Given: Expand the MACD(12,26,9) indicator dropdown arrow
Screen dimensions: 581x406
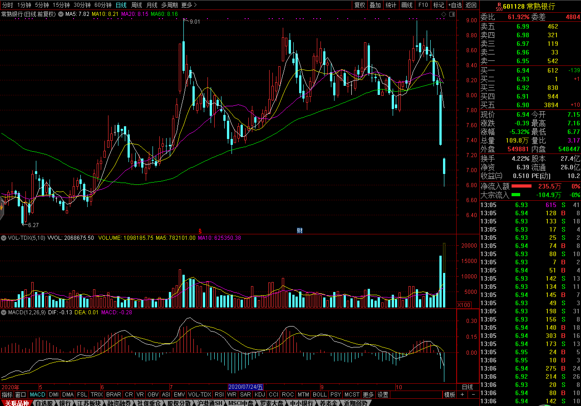Looking at the screenshot, I should click(x=4, y=312).
